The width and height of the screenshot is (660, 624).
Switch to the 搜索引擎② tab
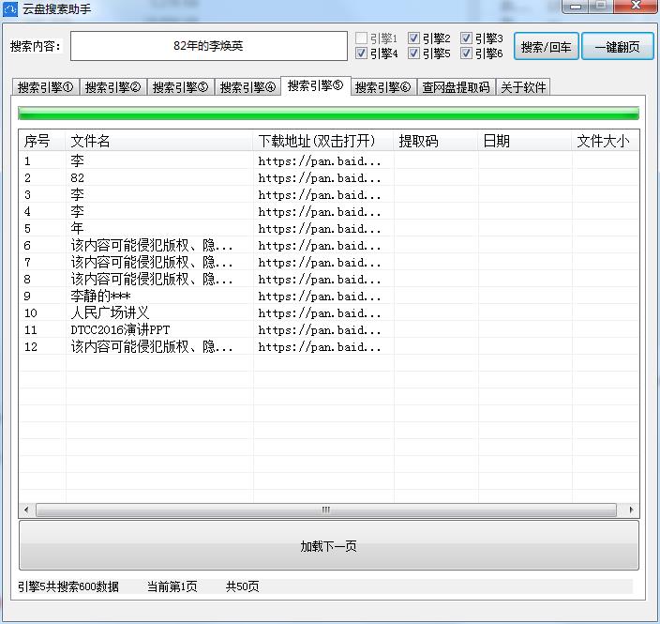coord(112,87)
